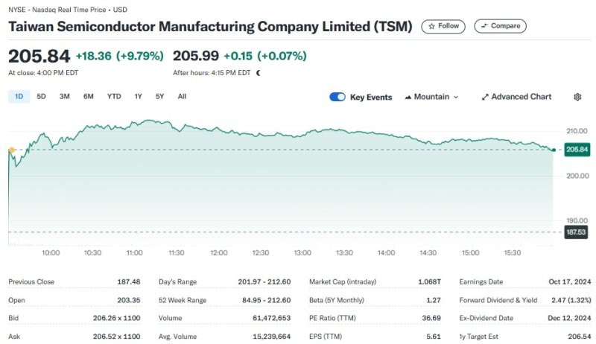Image resolution: width=596 pixels, height=344 pixels.
Task: Click the after-hours moon icon
Action: point(259,73)
